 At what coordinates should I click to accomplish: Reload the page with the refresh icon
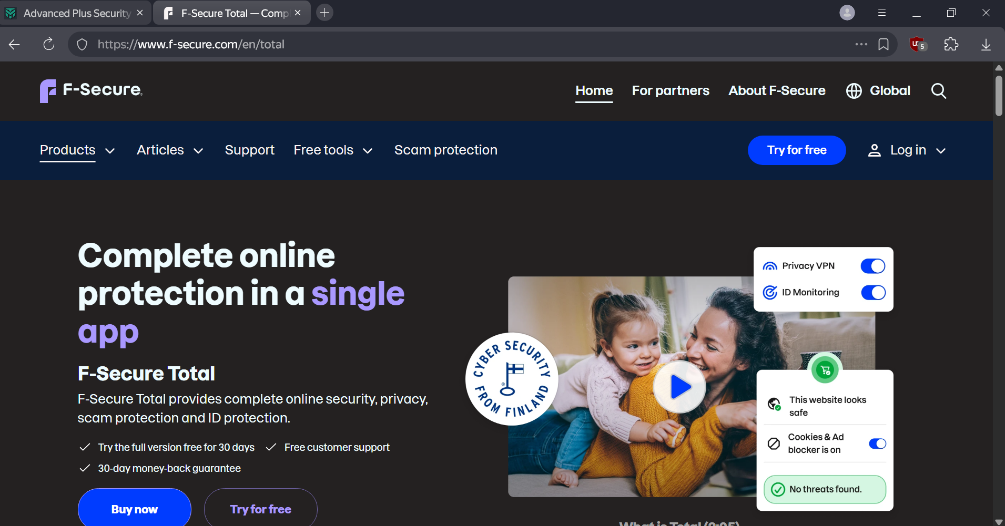coord(48,45)
